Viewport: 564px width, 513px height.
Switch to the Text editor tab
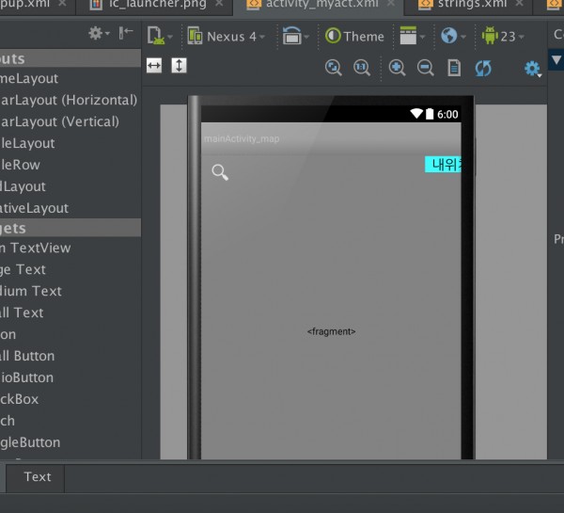(38, 477)
